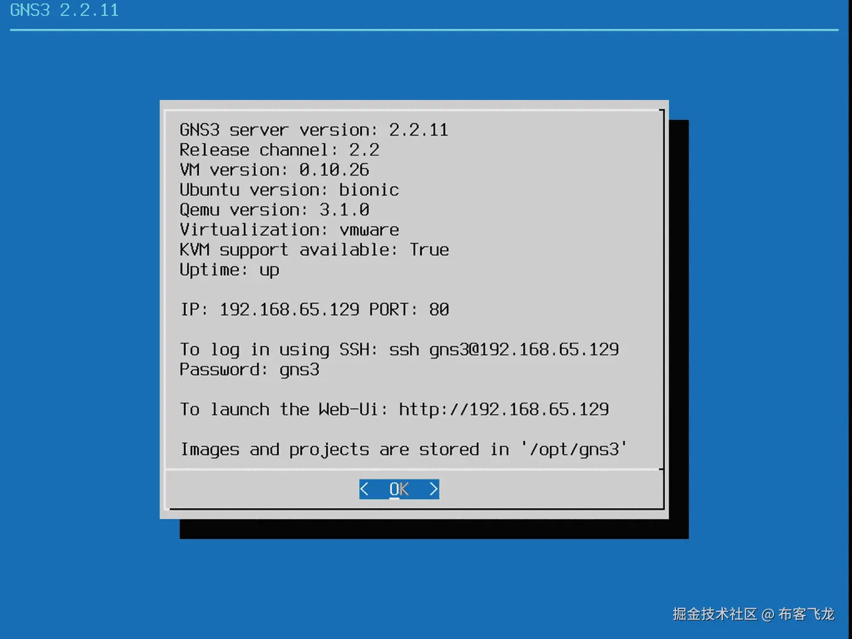Click the 'Uptime: up' line
This screenshot has height=639, width=852.
tap(229, 270)
